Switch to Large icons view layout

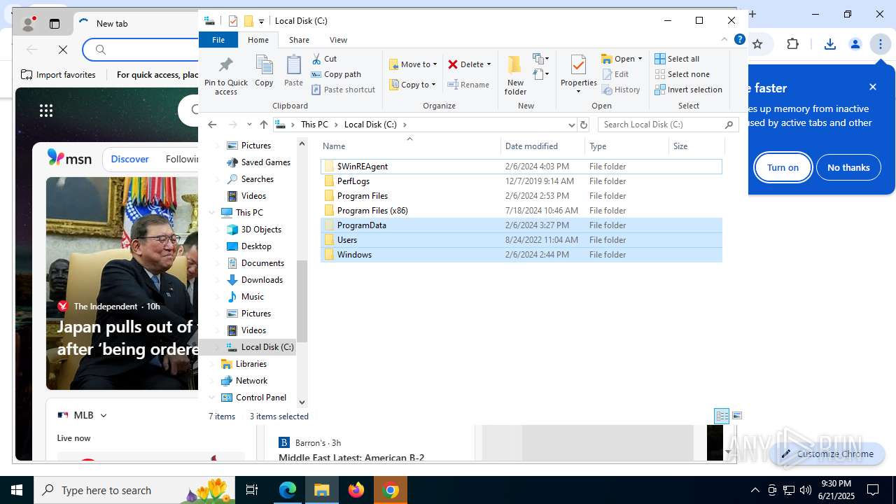coord(736,416)
